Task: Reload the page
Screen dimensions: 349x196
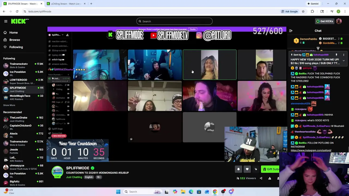Action: (x=17, y=11)
